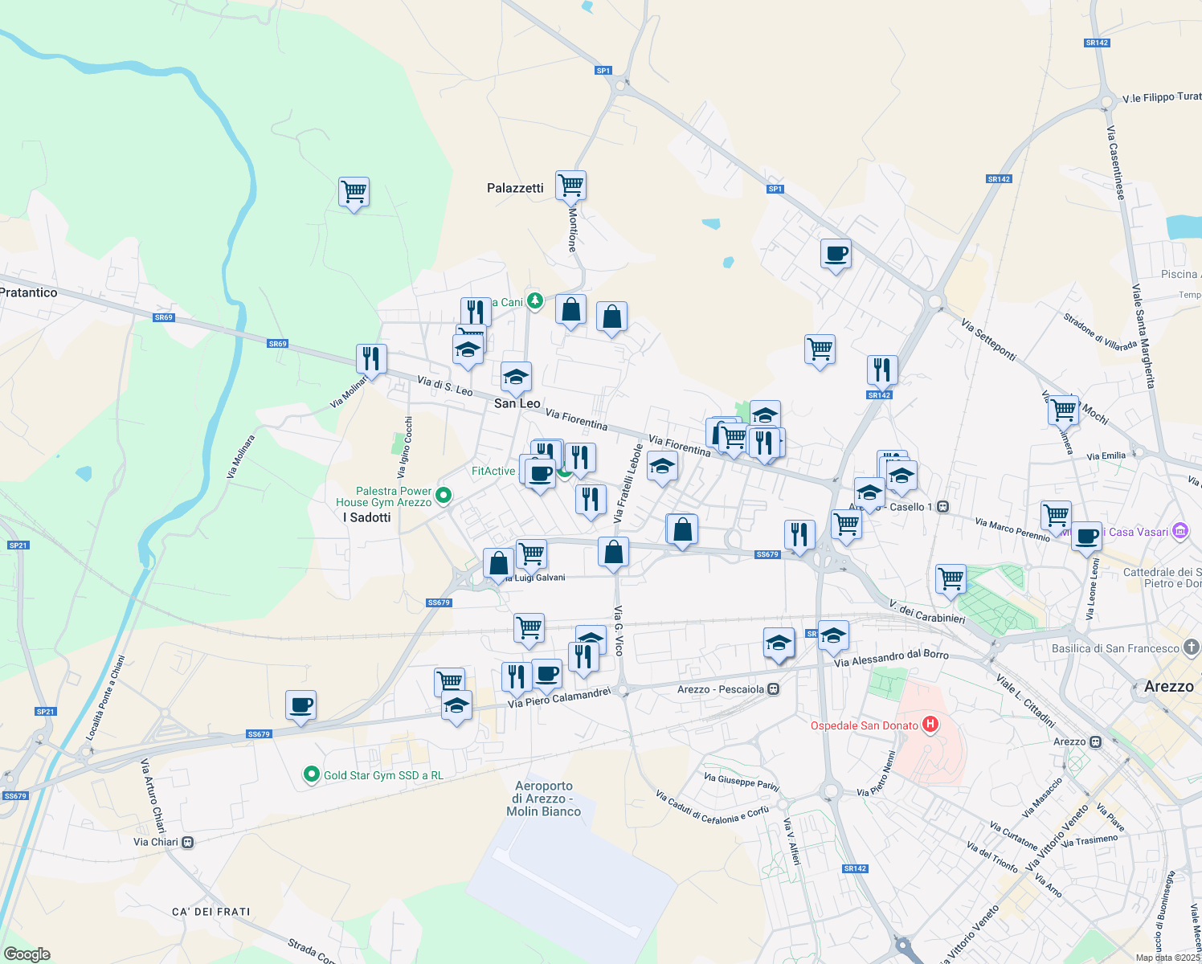Open the café marker north of SR142 junction
Viewport: 1202px width, 964px height.
tap(836, 255)
